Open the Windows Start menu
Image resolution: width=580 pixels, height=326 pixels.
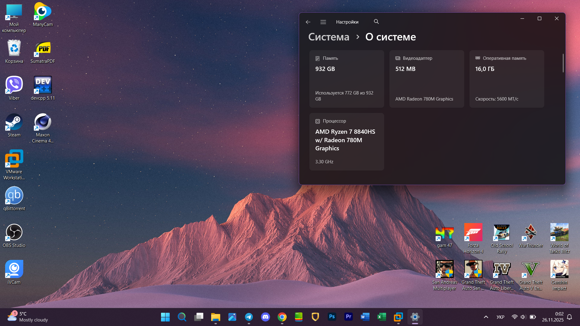click(165, 317)
